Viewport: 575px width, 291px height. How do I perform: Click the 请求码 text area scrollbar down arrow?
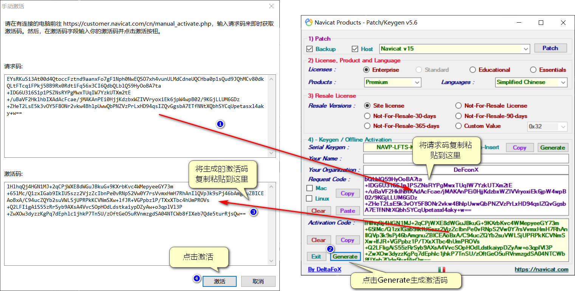point(272,153)
